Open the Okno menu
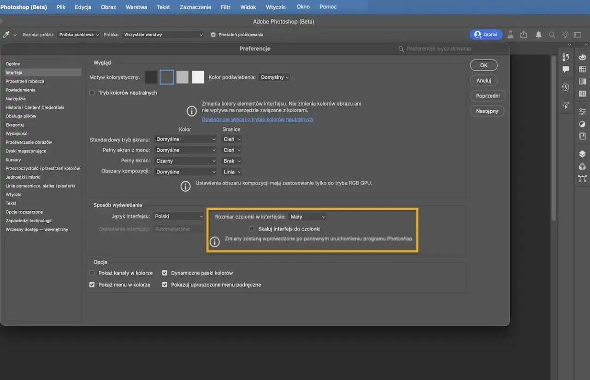This screenshot has width=590, height=380. (x=303, y=6)
